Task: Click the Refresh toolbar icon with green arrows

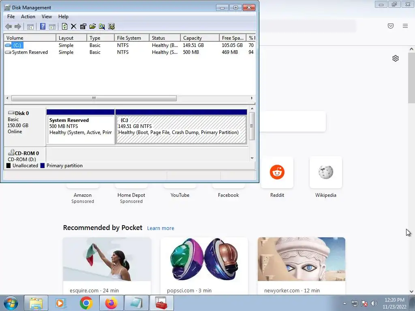Action: (x=64, y=26)
